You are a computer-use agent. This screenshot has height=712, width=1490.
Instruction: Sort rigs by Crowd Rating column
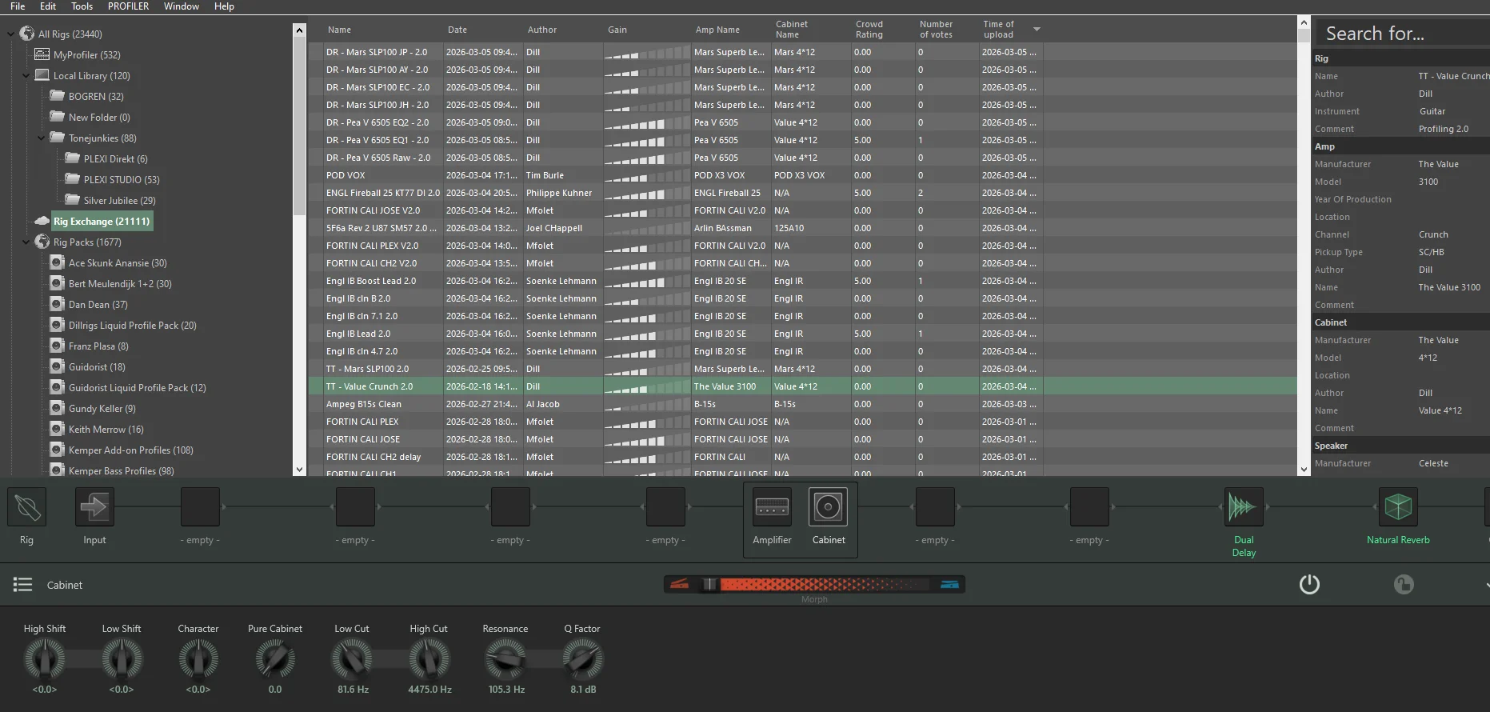(869, 30)
